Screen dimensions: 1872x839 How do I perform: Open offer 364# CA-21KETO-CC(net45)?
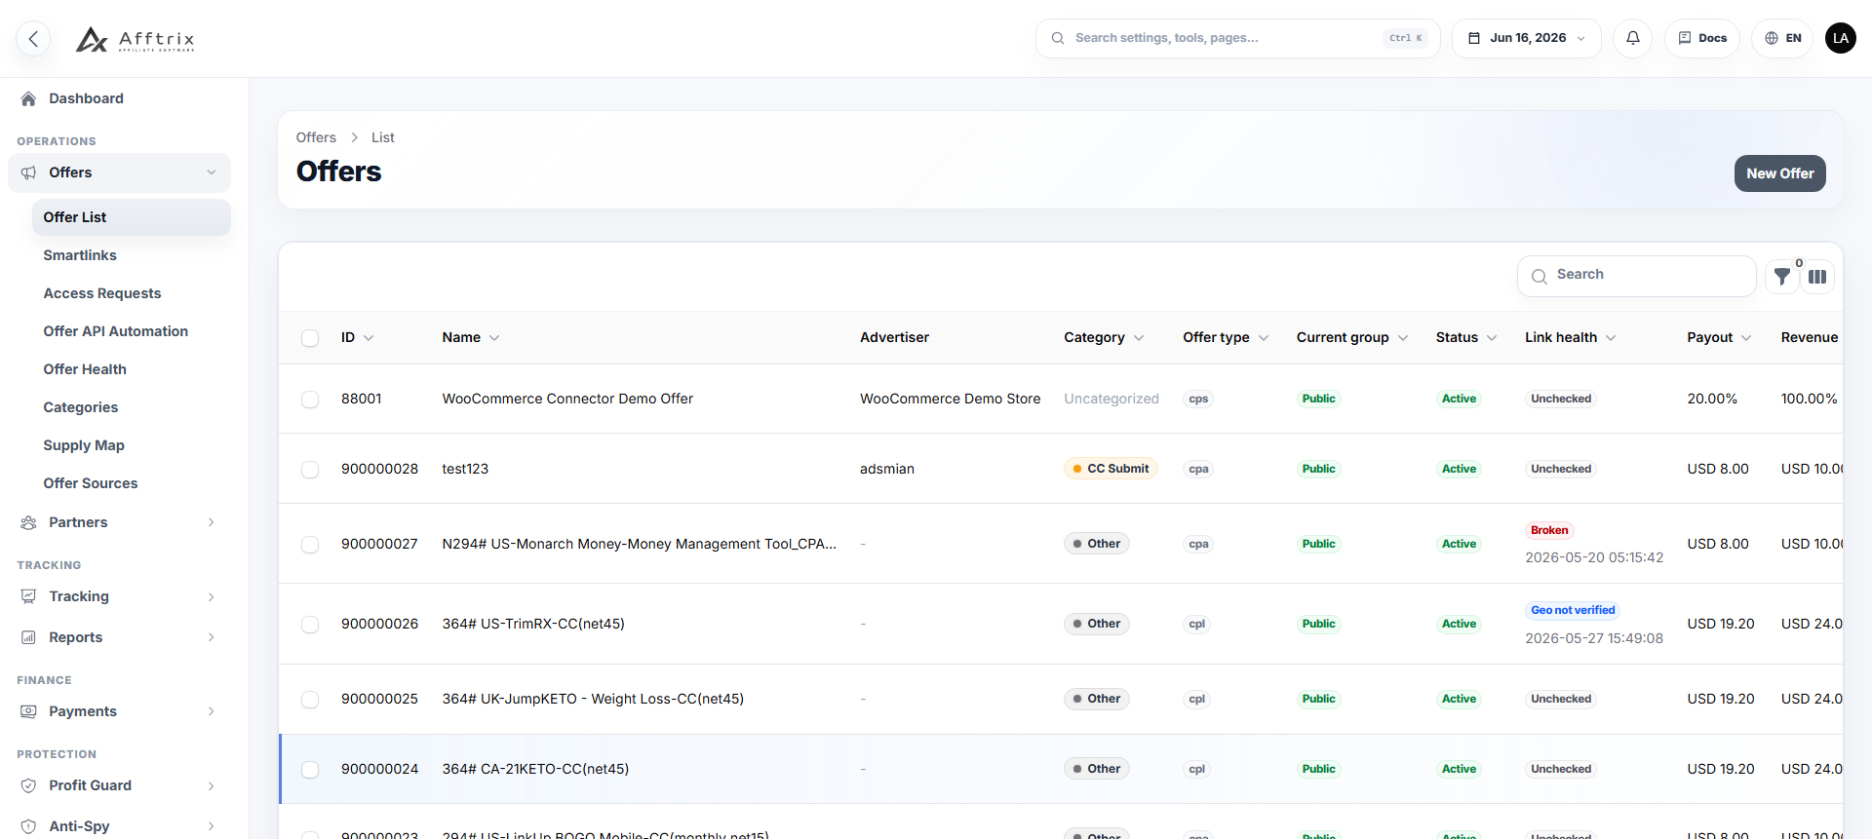point(535,769)
